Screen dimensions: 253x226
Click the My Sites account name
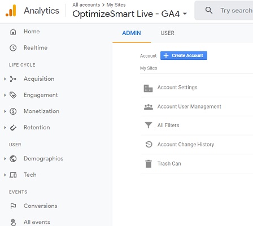tap(149, 68)
